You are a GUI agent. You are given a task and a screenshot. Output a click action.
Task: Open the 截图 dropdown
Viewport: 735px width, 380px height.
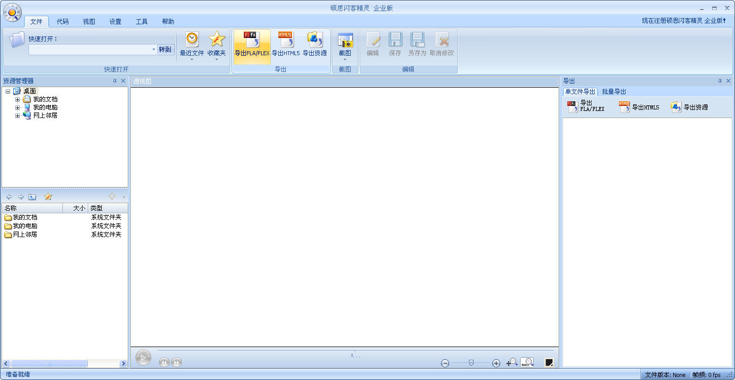pyautogui.click(x=345, y=47)
